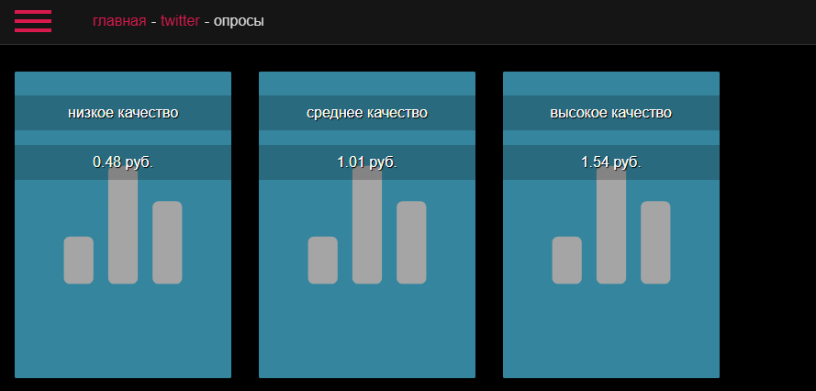This screenshot has width=816, height=391.
Task: Click the shortest bar in низкое качество chart icon
Action: [79, 261]
